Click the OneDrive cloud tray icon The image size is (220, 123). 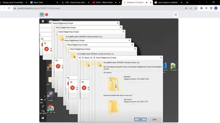click(42, 99)
